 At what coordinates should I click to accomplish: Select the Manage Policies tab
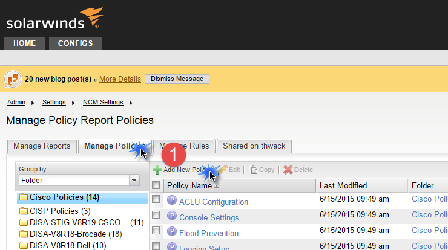pyautogui.click(x=114, y=146)
